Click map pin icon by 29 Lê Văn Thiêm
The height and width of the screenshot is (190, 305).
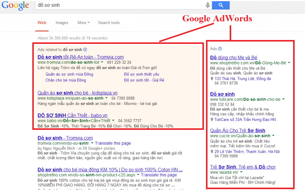point(212,152)
